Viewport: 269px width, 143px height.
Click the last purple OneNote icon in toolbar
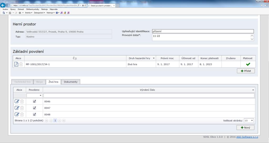[x=68, y=13]
